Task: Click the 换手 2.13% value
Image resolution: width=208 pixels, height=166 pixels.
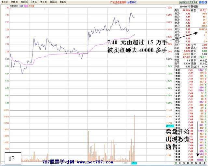Action: (x=187, y=64)
